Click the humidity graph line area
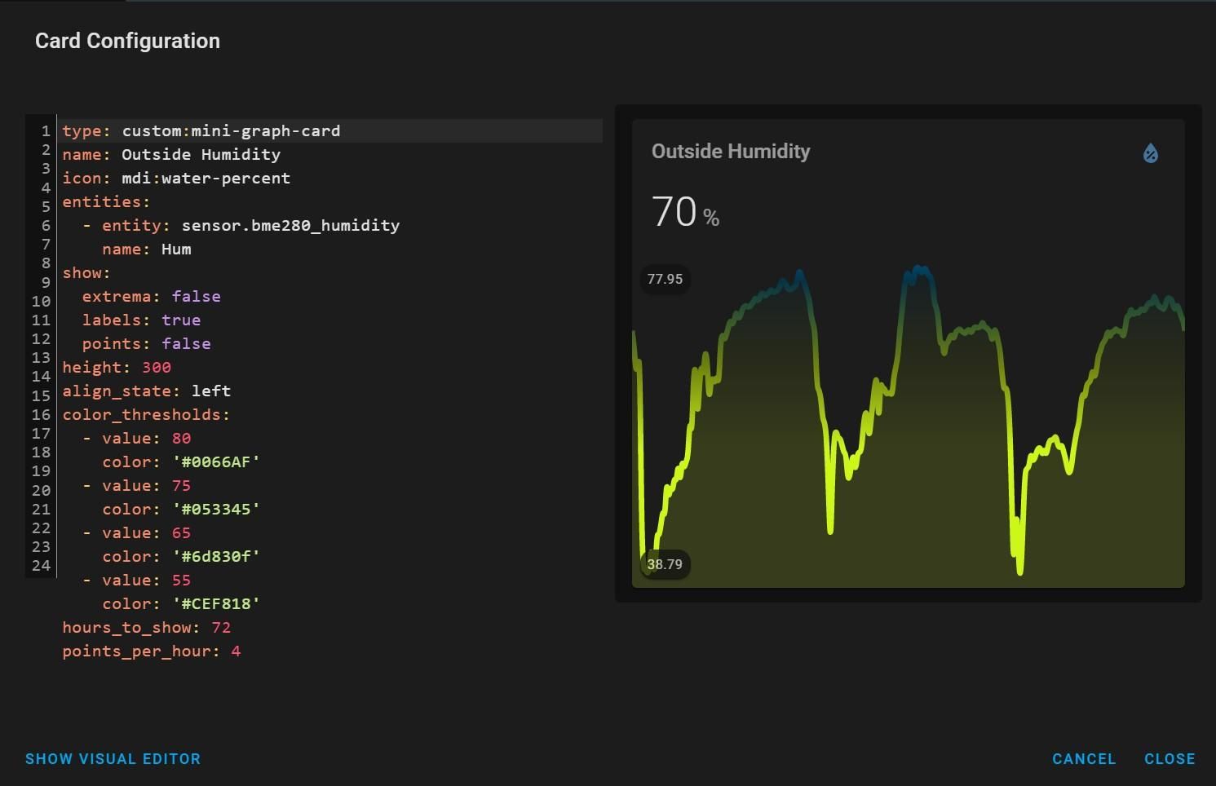The height and width of the screenshot is (786, 1216). [908, 422]
